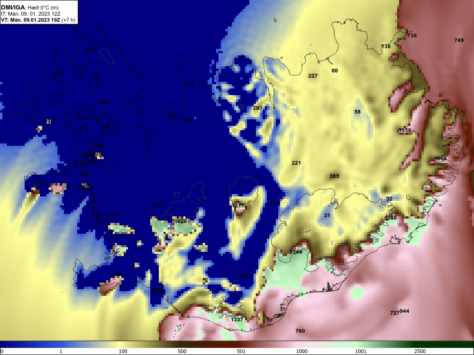Select the 1544 value label
This screenshot has height=355, width=474.
click(x=296, y=252)
